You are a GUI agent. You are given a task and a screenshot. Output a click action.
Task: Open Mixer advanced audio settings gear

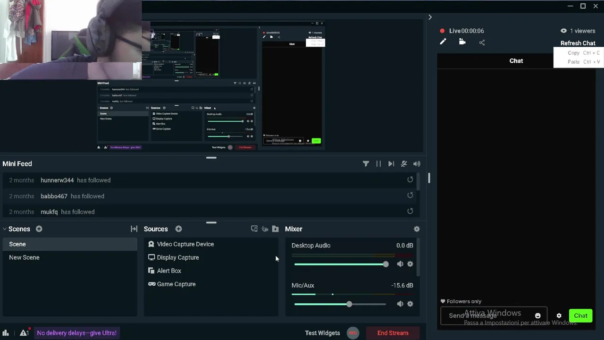point(417,229)
